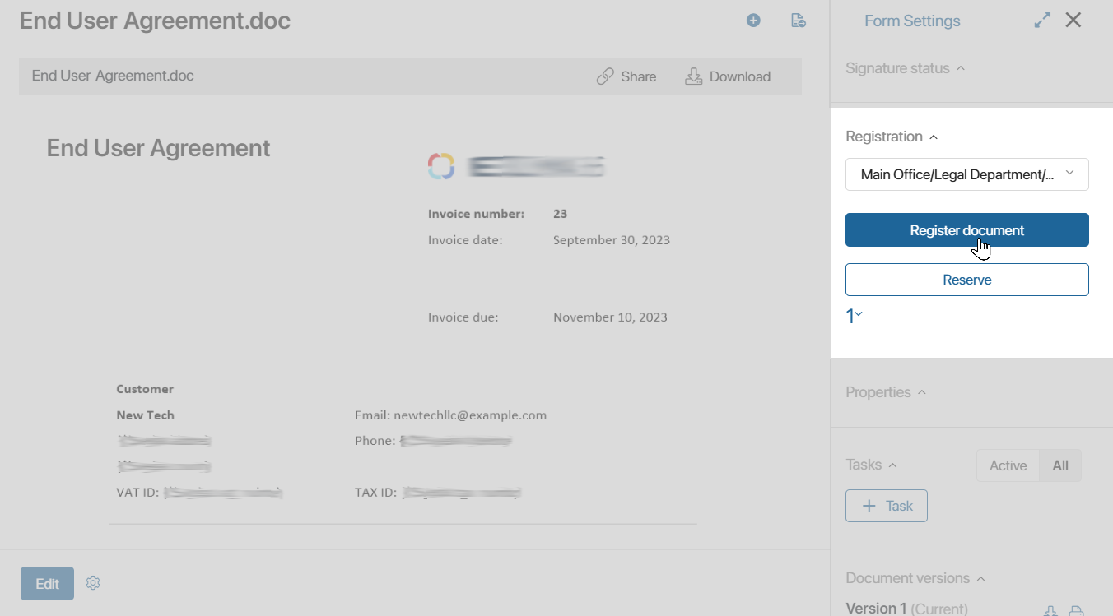Click the End User Agreement document heading
This screenshot has width=1113, height=616.
click(158, 148)
